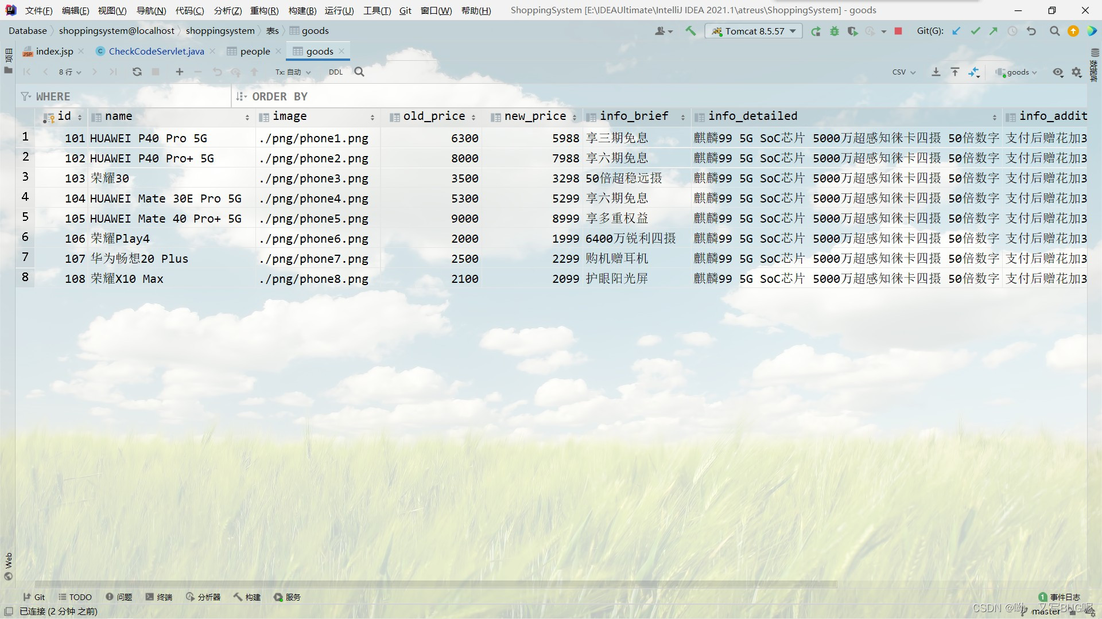1102x619 pixels.
Task: Toggle sort on the id column
Action: (x=80, y=117)
